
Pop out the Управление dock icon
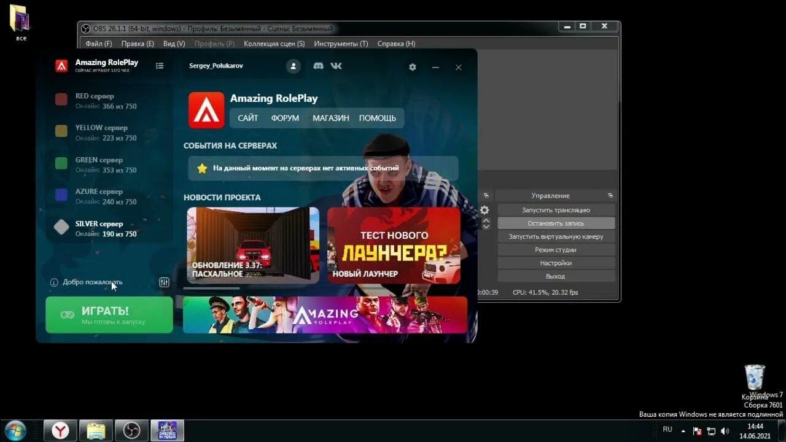(610, 195)
